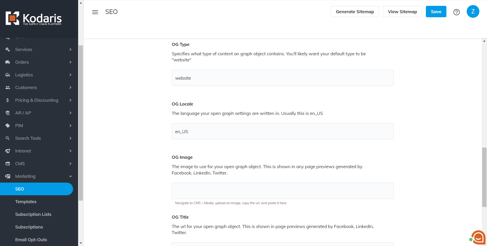Screen dimensions: 487x246
Task: Click the Services gears icon
Action: tap(8, 49)
